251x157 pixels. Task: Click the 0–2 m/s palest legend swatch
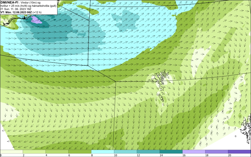click(x=12, y=152)
